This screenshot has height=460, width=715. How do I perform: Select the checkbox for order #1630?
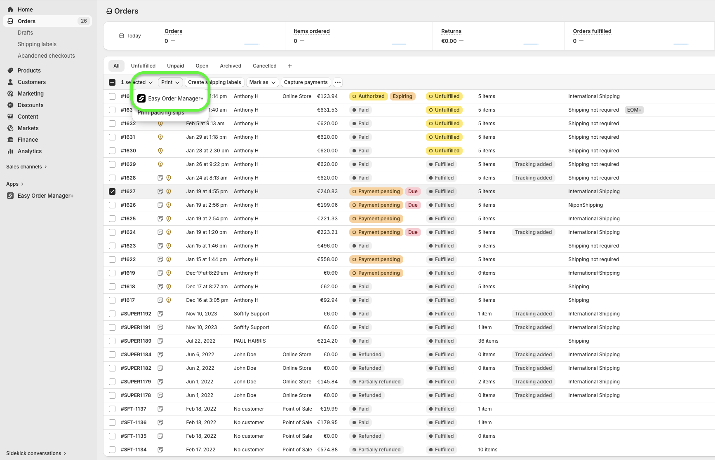tap(112, 151)
